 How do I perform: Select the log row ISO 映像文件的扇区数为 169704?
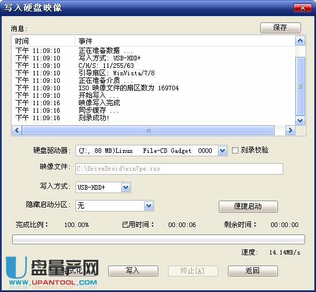click(x=154, y=88)
